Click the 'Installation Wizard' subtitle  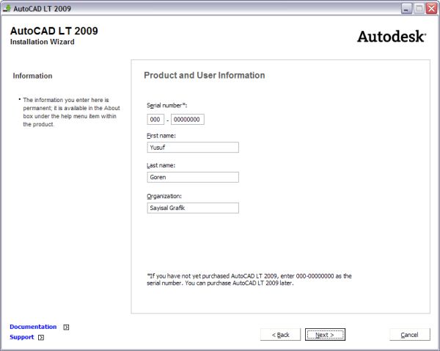tap(43, 42)
